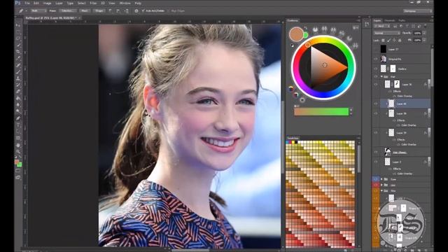Hide the Lips group
Viewport: 448px width, 252px height.
tap(376, 185)
